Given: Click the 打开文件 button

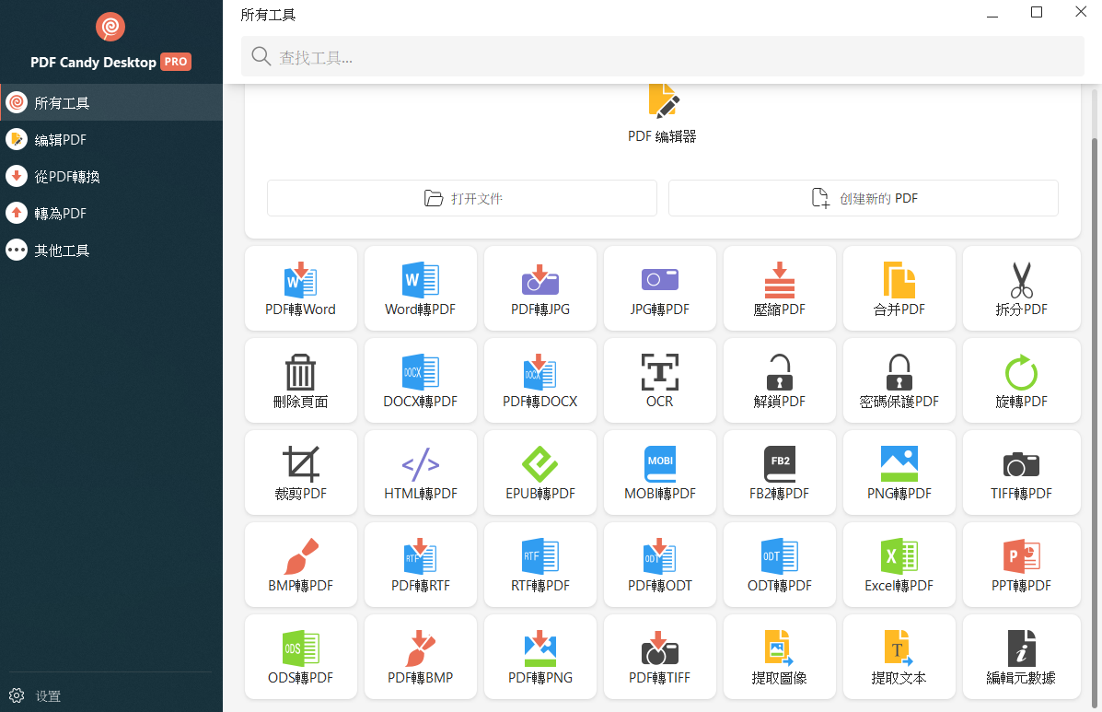Looking at the screenshot, I should (x=462, y=198).
